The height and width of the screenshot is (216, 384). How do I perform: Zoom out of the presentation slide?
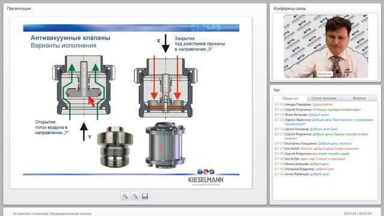[x=135, y=196]
